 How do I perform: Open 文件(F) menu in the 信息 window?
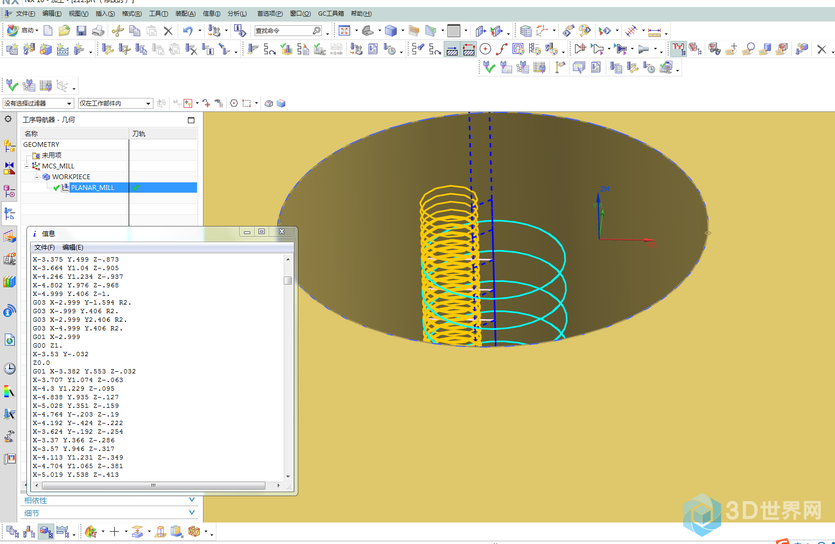tap(45, 248)
